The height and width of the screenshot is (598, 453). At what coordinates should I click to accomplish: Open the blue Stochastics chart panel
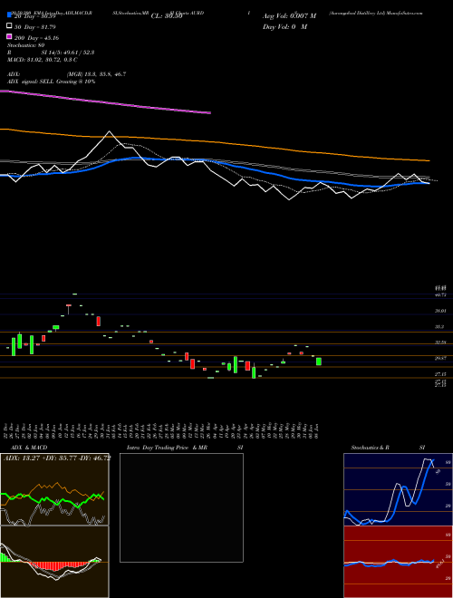pos(398,489)
